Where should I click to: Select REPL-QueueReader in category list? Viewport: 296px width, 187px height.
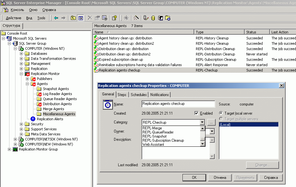[x=171, y=132]
